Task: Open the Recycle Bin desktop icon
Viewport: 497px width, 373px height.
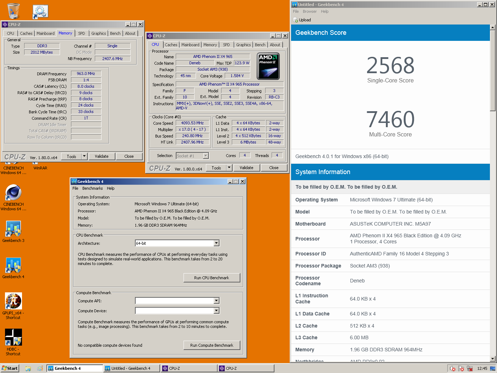Action: tap(13, 11)
